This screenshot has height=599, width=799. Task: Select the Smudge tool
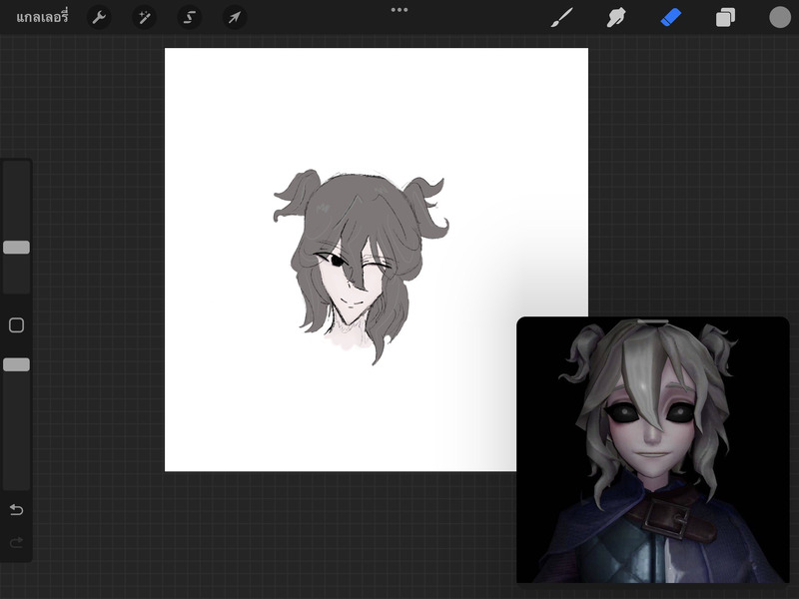(x=616, y=17)
